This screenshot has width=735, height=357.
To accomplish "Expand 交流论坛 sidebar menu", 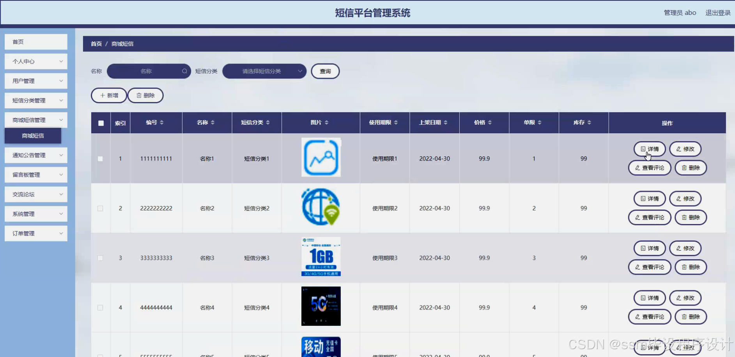I will pyautogui.click(x=36, y=194).
